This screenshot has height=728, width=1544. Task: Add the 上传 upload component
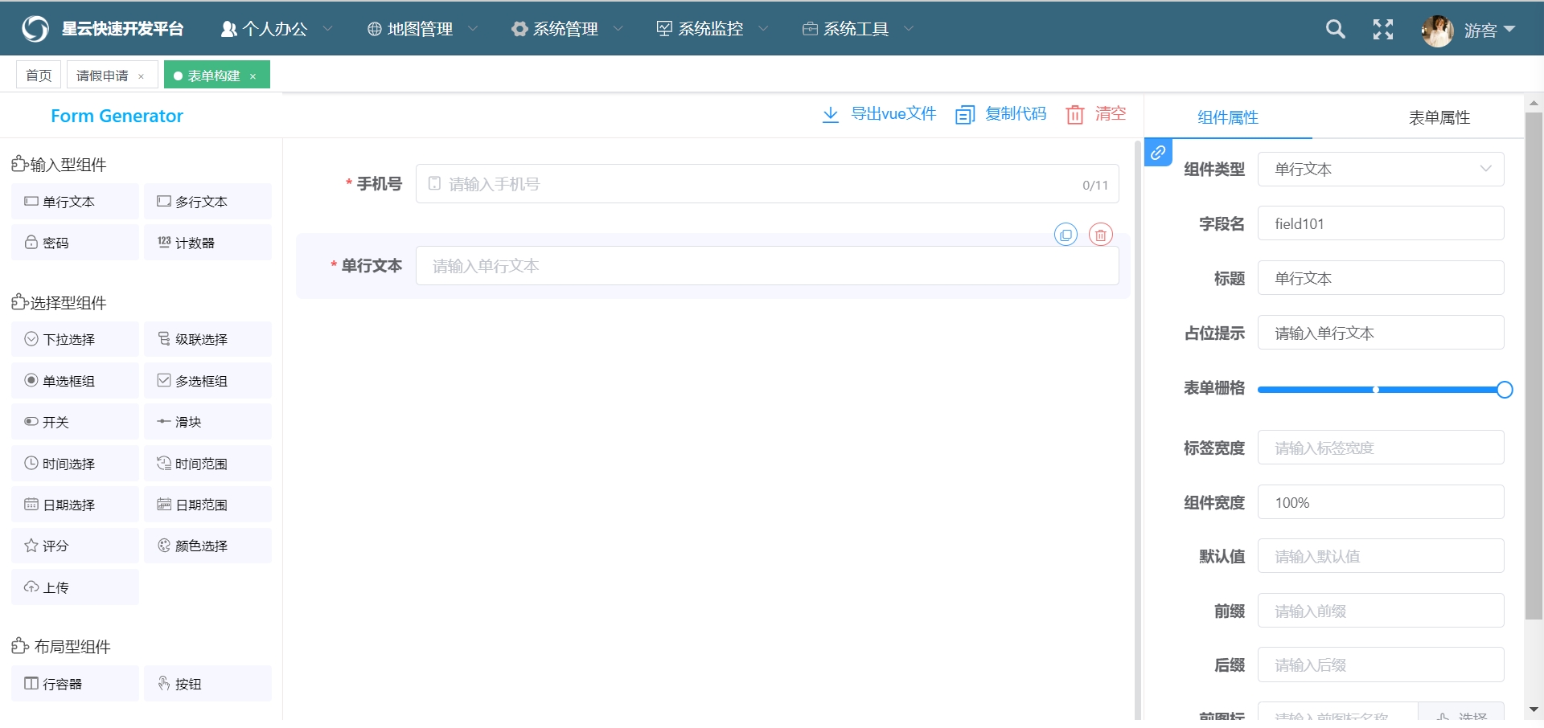click(75, 587)
